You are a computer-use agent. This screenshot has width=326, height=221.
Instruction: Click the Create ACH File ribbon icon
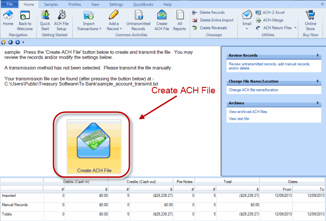click(x=161, y=18)
